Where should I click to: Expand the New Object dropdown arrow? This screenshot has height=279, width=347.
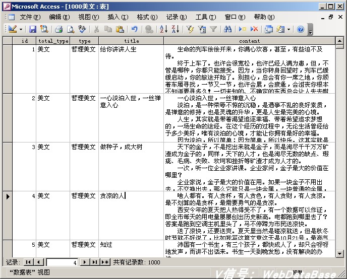pyautogui.click(x=288, y=29)
